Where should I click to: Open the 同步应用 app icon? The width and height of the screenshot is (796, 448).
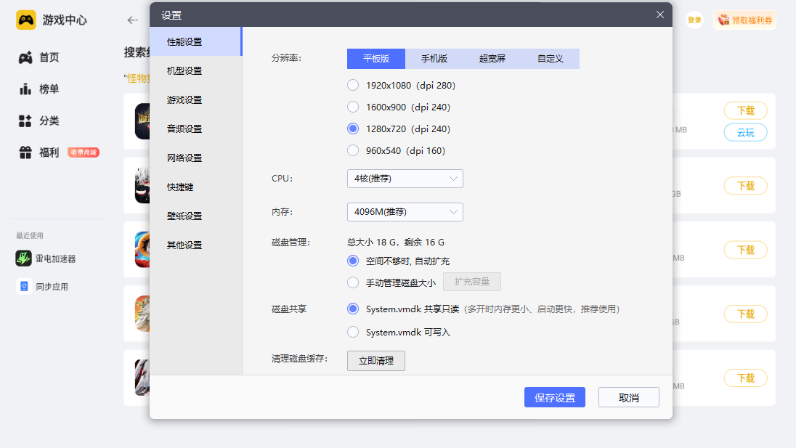[24, 287]
